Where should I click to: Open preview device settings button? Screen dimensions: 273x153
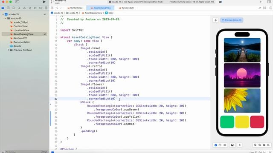click(232, 145)
